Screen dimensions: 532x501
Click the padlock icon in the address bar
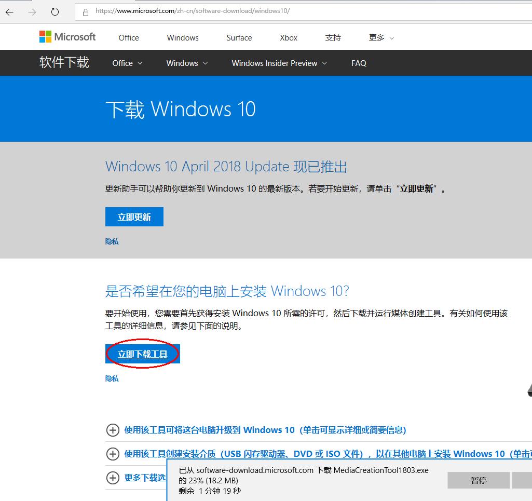tap(86, 11)
